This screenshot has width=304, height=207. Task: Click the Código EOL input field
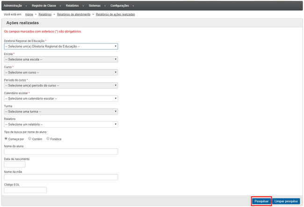[25, 190]
